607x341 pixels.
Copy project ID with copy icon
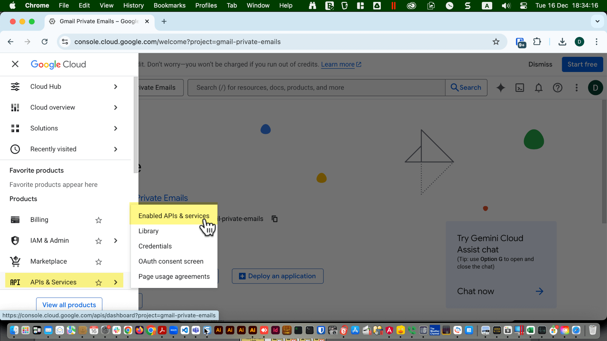pos(274,219)
